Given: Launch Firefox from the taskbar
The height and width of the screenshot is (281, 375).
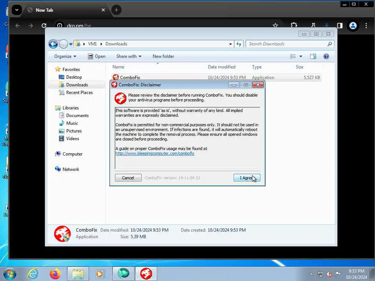Looking at the screenshot, I should (55, 274).
